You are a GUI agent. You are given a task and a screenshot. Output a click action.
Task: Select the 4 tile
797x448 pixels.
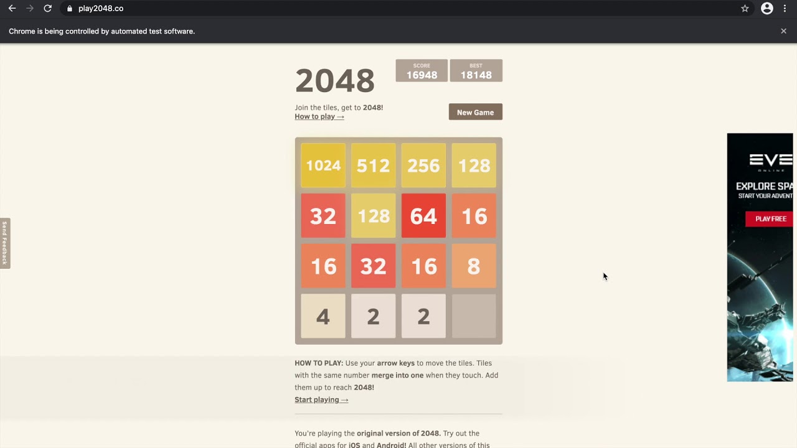(323, 316)
